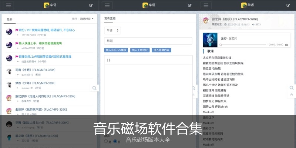Click the 插入音乐/MV播放 button
Viewport: 296px width, 148px height.
click(116, 50)
